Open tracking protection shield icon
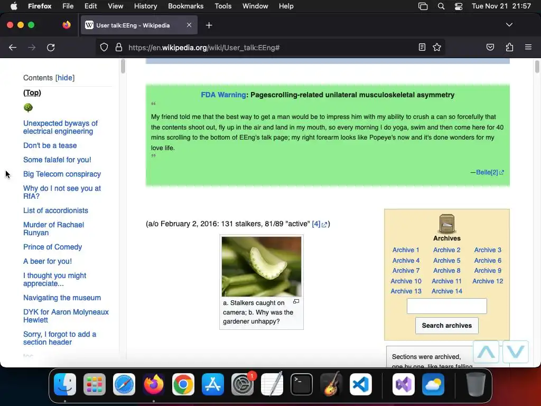Image resolution: width=541 pixels, height=406 pixels. [104, 47]
